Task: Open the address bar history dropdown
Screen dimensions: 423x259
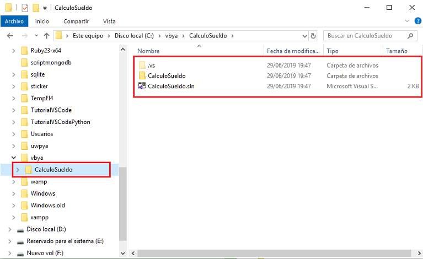Action: coord(303,36)
